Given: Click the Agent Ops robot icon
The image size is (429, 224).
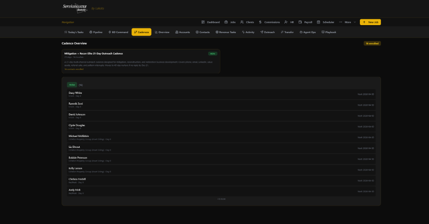Looking at the screenshot, I should coord(301,32).
